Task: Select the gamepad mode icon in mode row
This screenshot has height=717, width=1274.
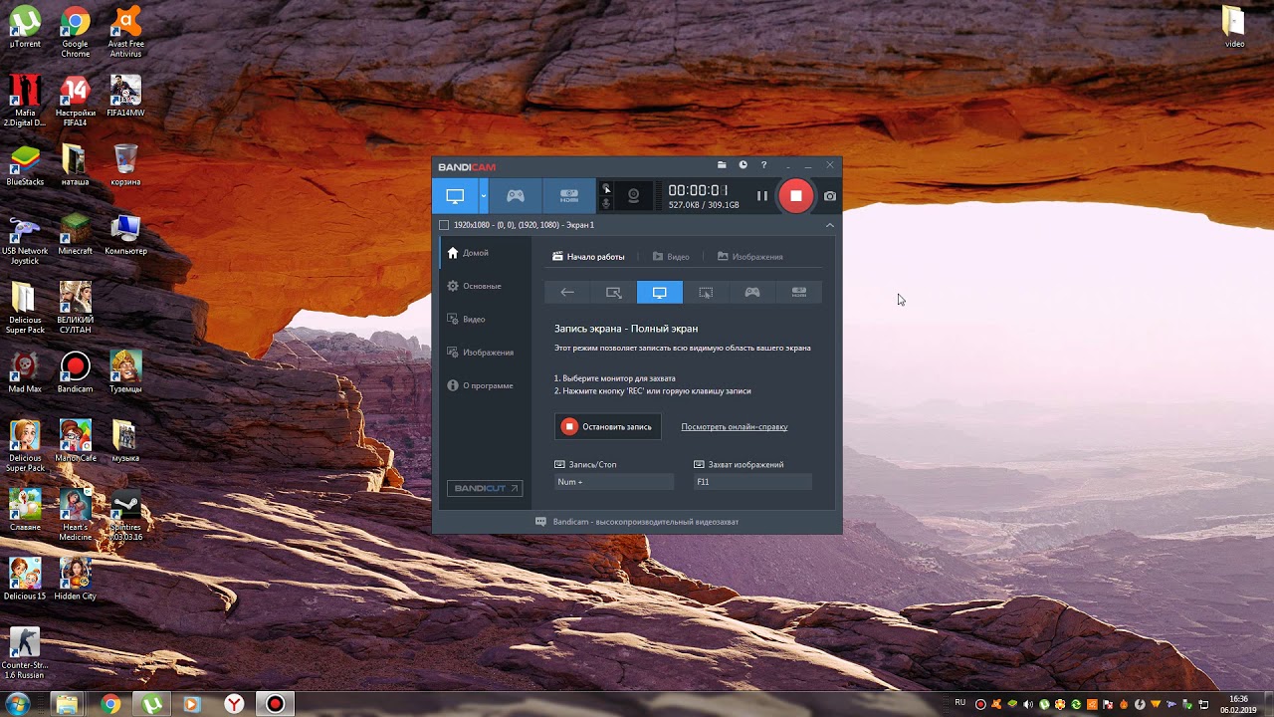Action: (x=752, y=293)
